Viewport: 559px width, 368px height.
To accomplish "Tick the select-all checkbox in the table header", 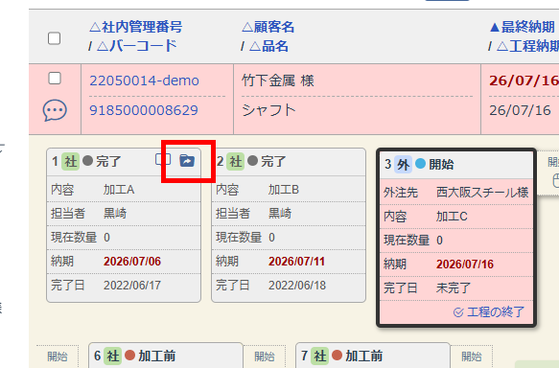I will click(55, 38).
